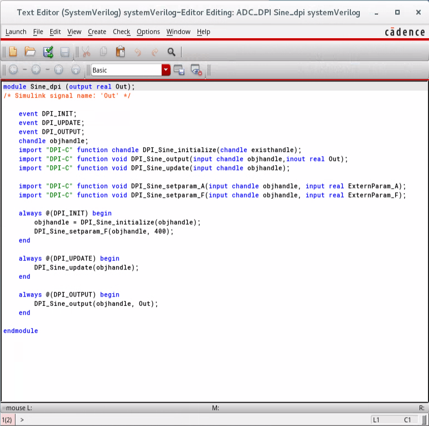Click the Open folder icon

[30, 52]
